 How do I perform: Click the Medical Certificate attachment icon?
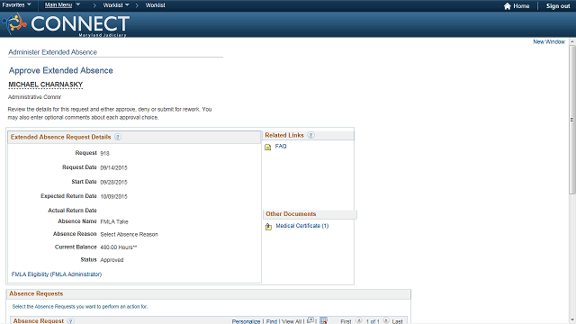[x=268, y=226]
